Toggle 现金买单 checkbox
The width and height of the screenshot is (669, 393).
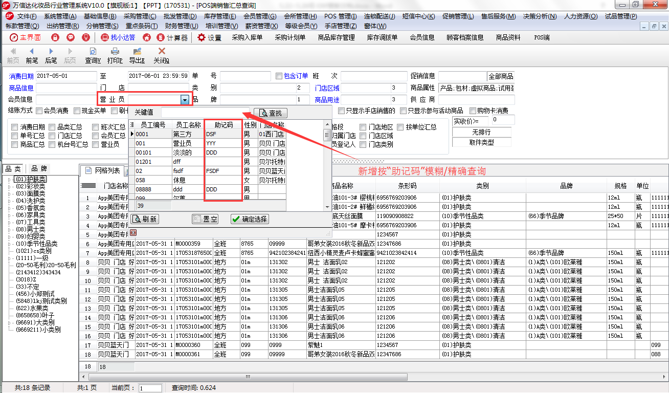tap(77, 111)
